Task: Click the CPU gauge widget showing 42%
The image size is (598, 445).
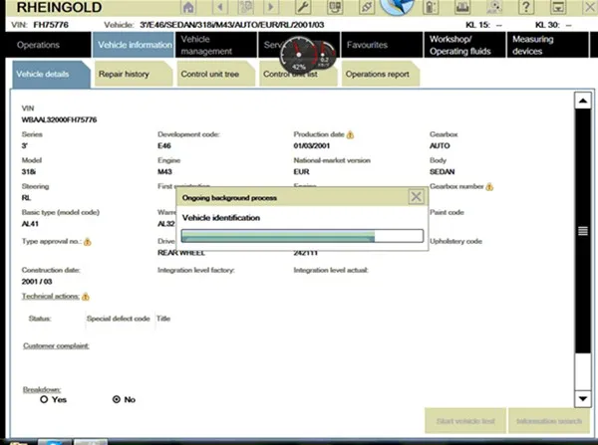Action: pos(299,55)
